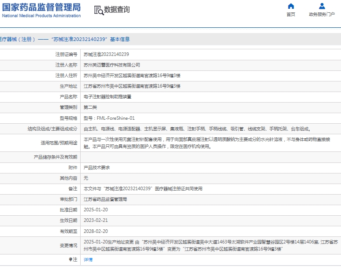Click the home page house icon
The height and width of the screenshot is (269, 341).
(291, 6)
